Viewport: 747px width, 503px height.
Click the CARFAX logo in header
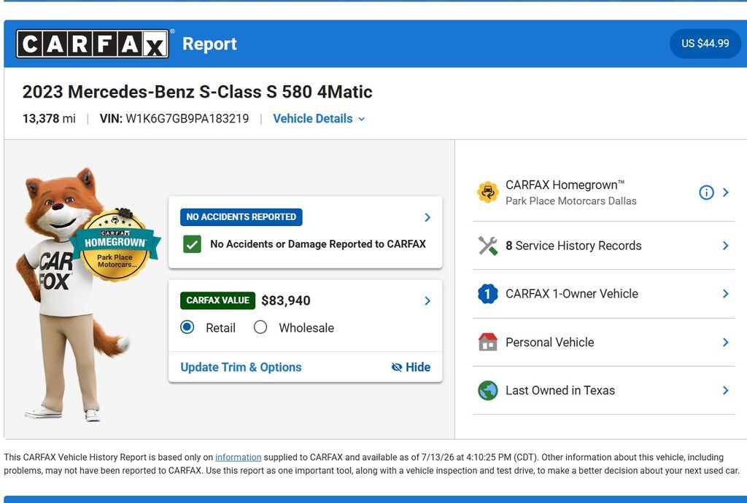click(93, 44)
